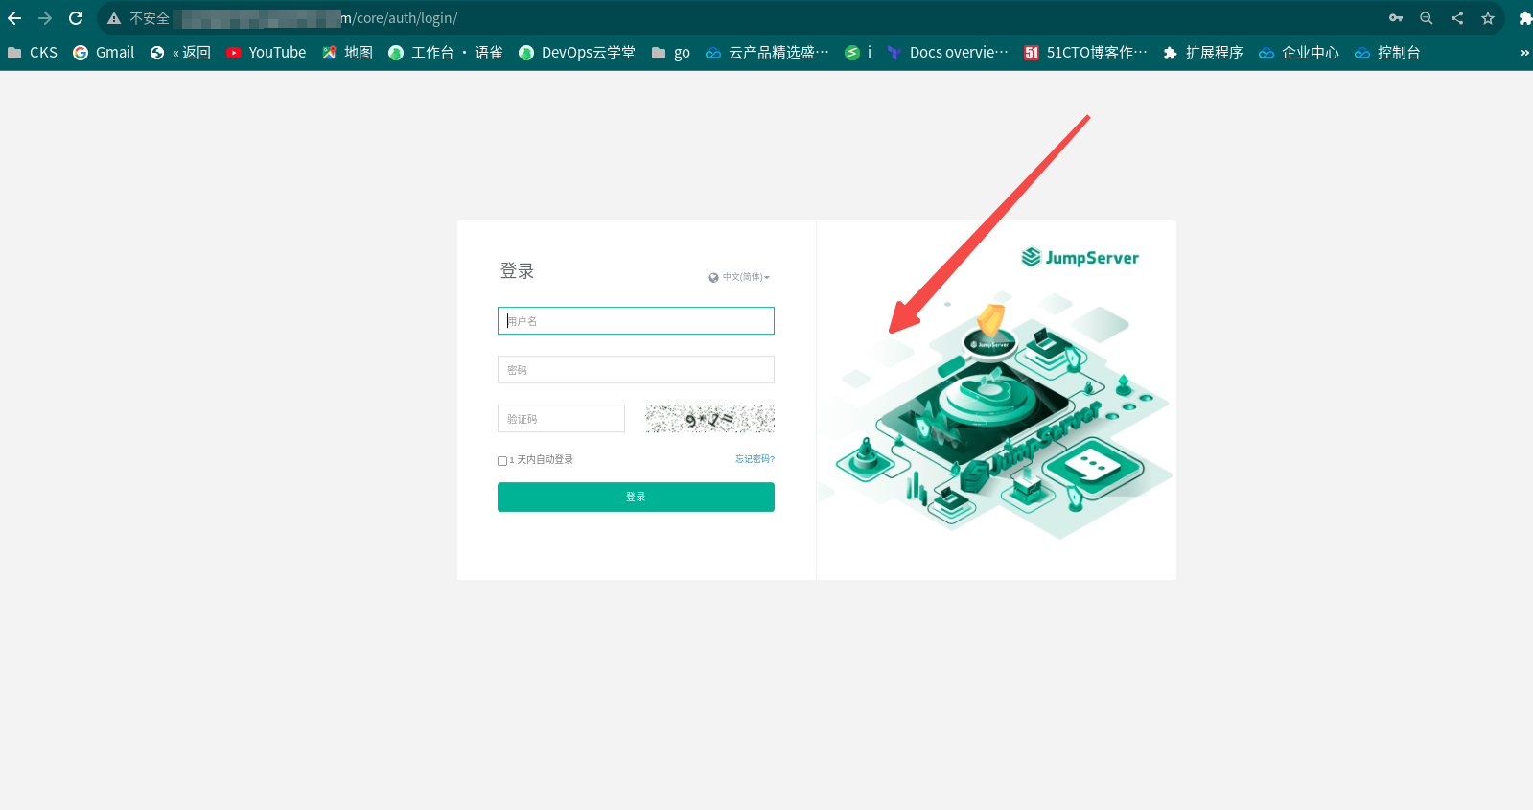Open the YouTube bookmark
Screen dimensions: 1533x810
pyautogui.click(x=267, y=53)
